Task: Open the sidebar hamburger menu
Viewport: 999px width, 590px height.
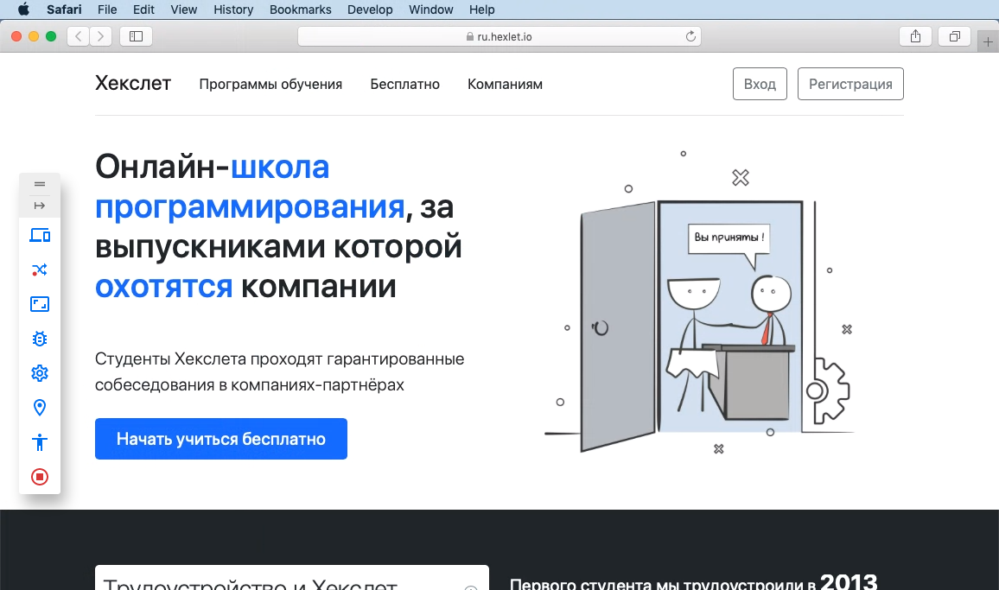Action: (x=40, y=183)
